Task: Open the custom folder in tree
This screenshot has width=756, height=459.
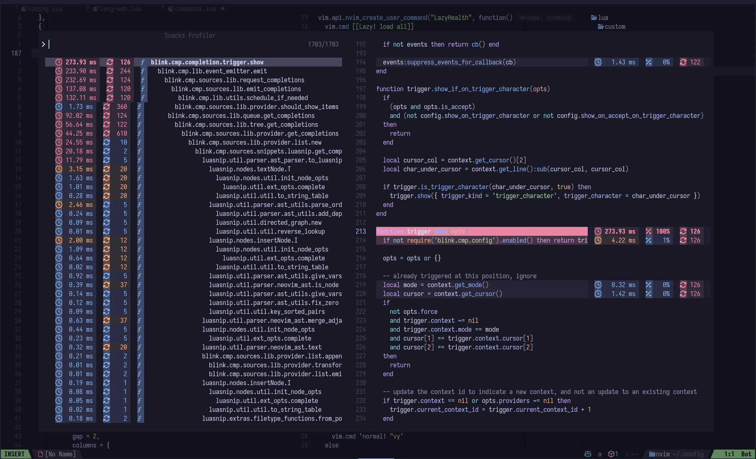Action: pyautogui.click(x=611, y=27)
